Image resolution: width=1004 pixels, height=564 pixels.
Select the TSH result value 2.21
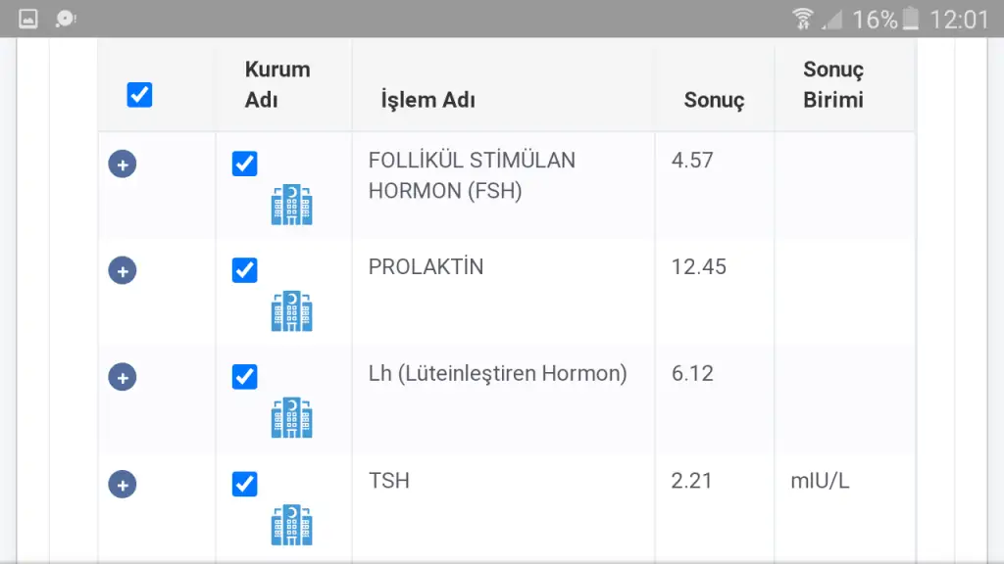click(691, 480)
